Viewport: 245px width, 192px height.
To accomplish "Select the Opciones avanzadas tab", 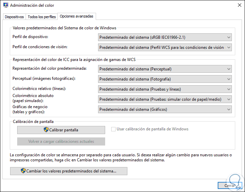I will point(76,16).
